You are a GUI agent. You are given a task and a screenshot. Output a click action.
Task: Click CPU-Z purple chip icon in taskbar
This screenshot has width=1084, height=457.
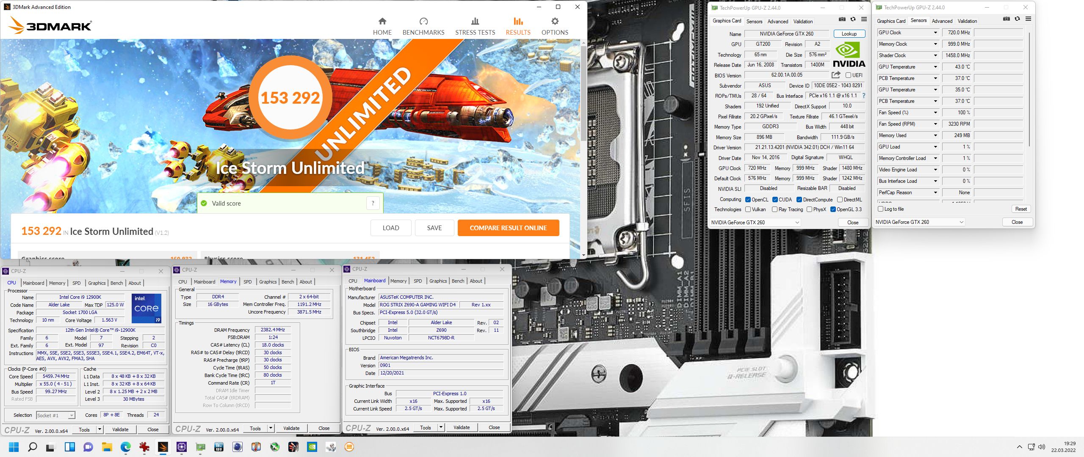pos(181,447)
